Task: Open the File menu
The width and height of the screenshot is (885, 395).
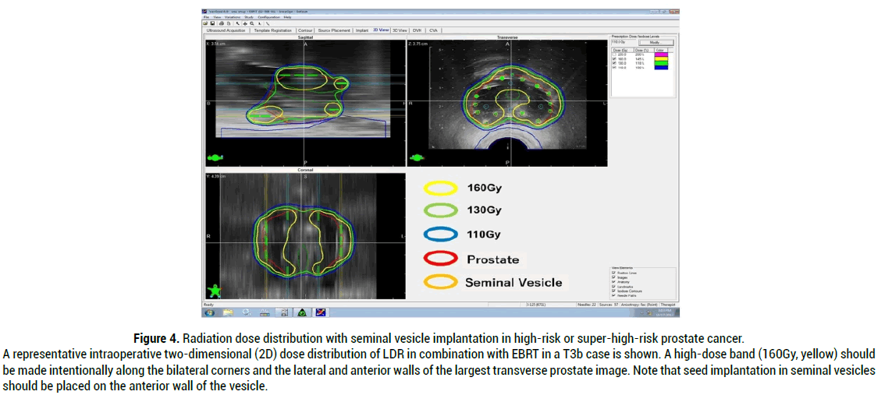Action: click(206, 16)
